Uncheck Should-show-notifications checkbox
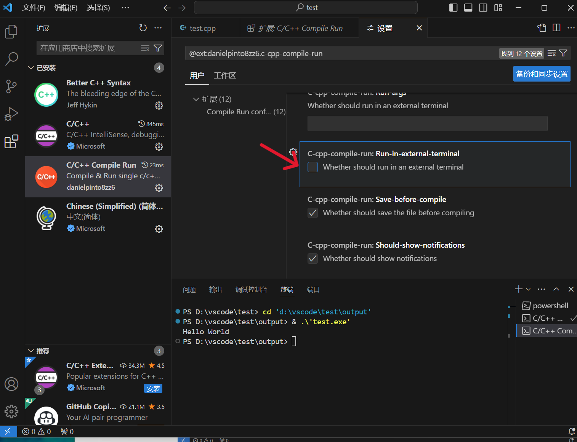This screenshot has height=442, width=577. coord(313,258)
